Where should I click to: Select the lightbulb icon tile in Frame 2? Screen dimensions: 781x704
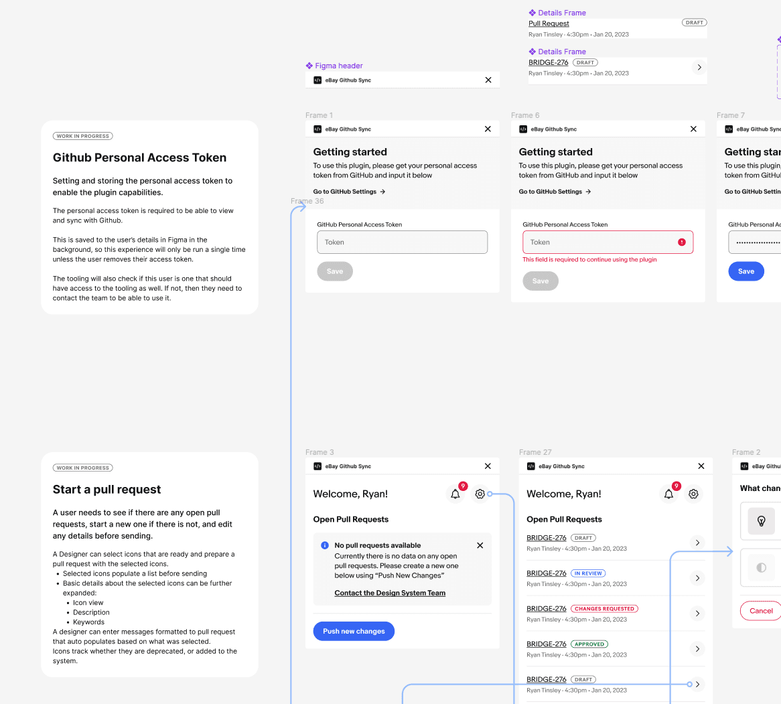point(761,521)
